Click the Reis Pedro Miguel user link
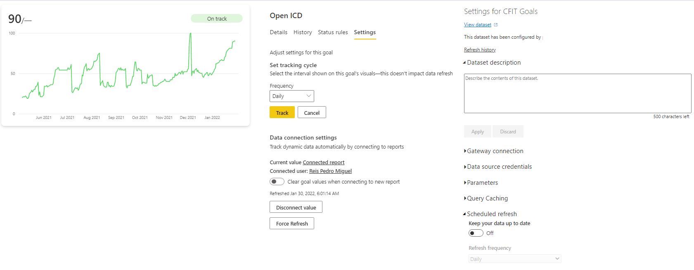Image resolution: width=694 pixels, height=270 pixels. pos(331,171)
